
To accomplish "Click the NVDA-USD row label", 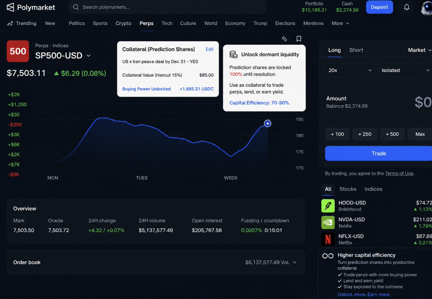I will pyautogui.click(x=352, y=219).
